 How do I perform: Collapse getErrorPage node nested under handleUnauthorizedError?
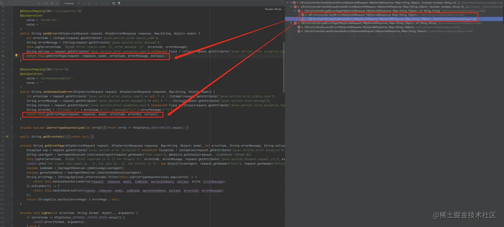(x=295, y=11)
